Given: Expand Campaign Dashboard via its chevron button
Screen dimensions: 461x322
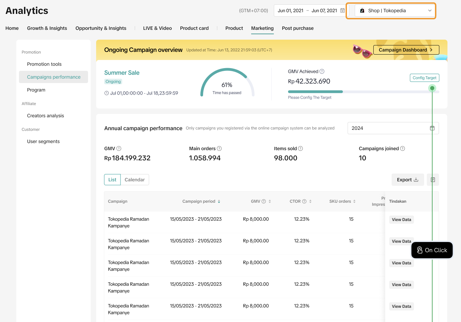Looking at the screenshot, I should pos(431,50).
